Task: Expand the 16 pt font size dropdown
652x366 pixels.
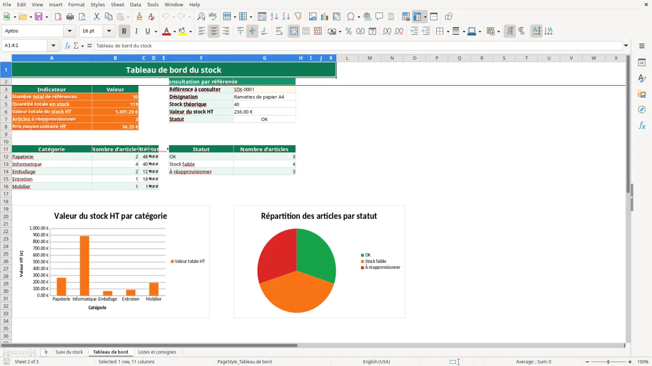Action: 109,31
